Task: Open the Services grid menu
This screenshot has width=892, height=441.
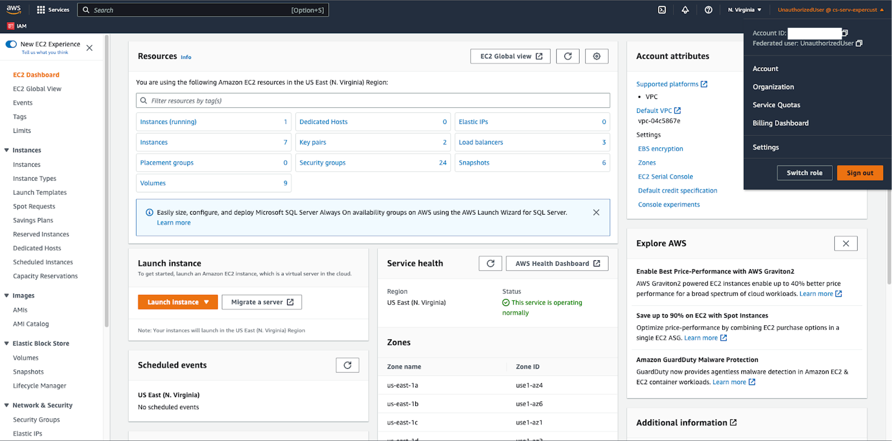Action: [53, 10]
